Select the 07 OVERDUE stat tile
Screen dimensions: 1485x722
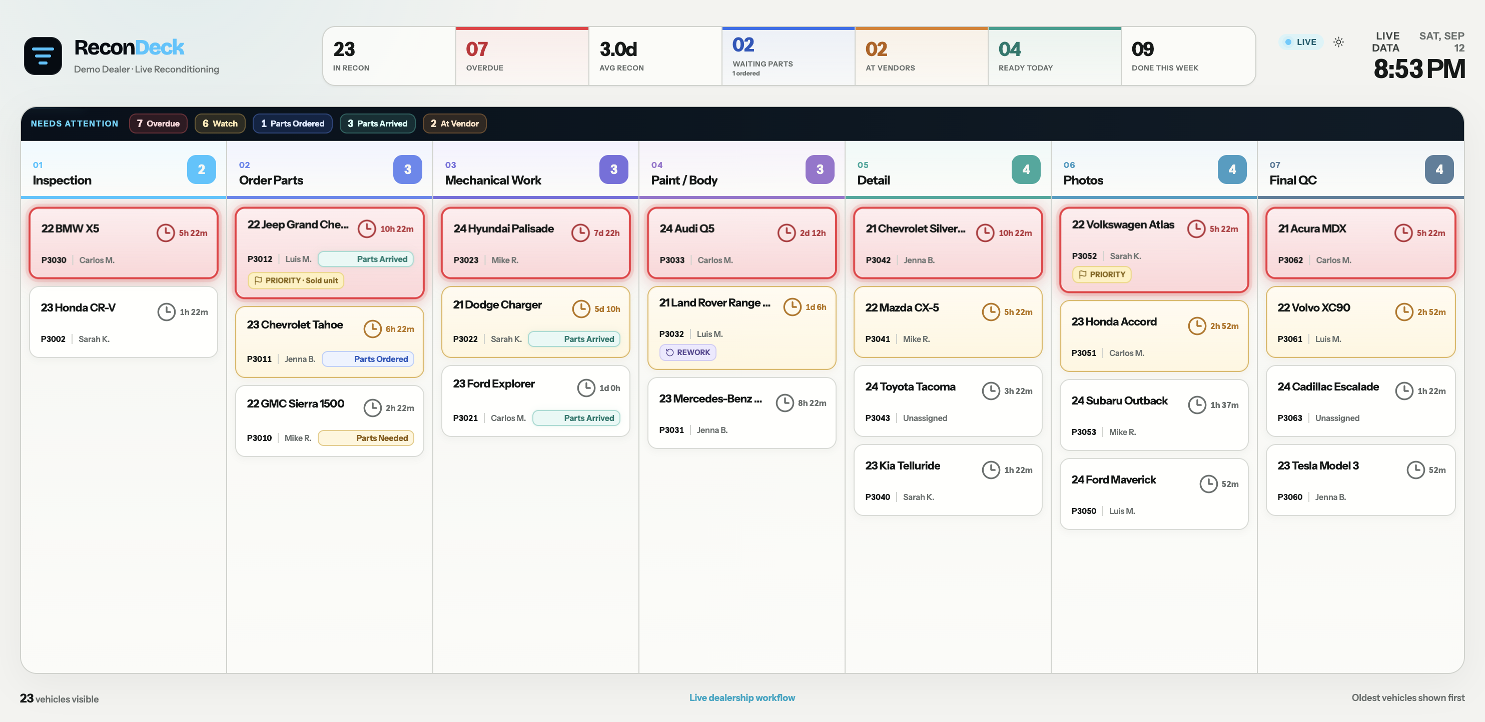(522, 56)
